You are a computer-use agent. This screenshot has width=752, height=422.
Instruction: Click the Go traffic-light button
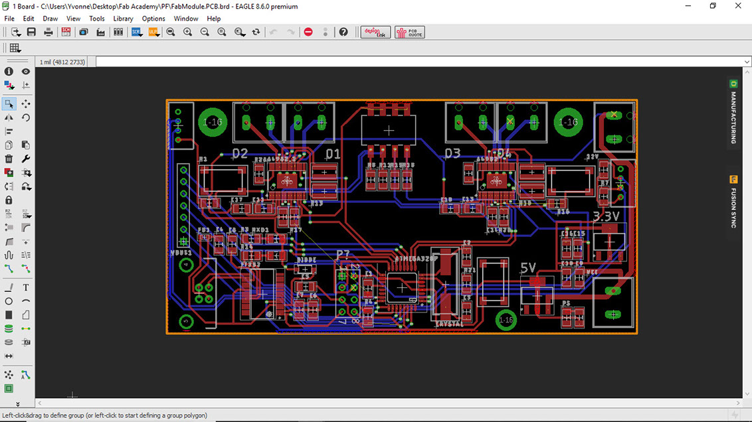click(x=326, y=32)
